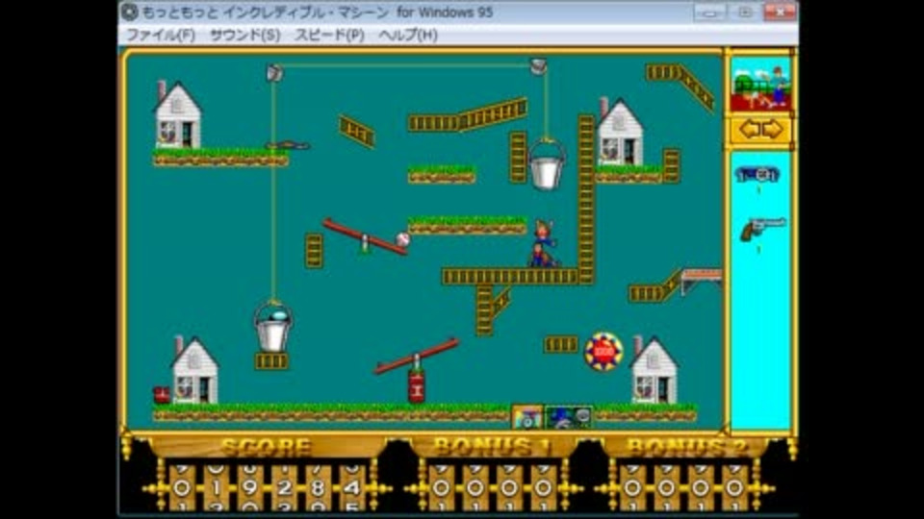Select the lower-left bucket holding a ball
924x519 pixels.
[x=272, y=327]
